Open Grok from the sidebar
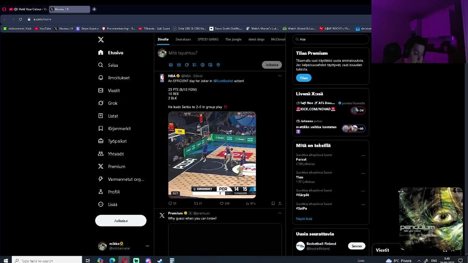468x263 pixels. (108, 103)
